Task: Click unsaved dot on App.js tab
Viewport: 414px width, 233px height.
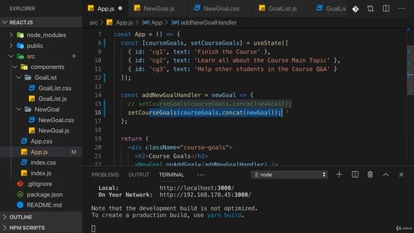Action: pyautogui.click(x=120, y=8)
